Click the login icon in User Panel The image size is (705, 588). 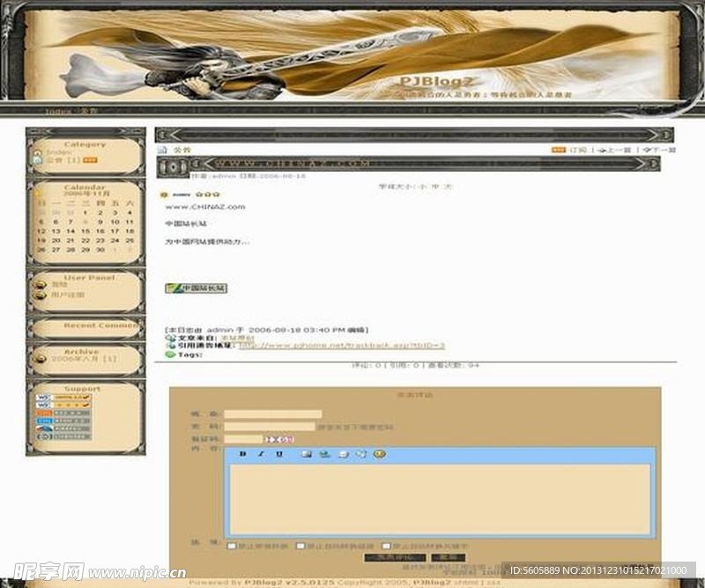(40, 285)
